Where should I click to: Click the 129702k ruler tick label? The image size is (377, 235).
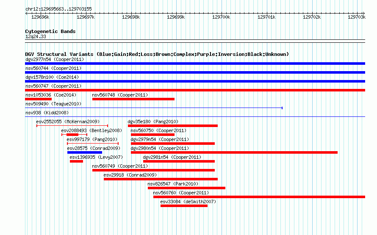pos(312,17)
